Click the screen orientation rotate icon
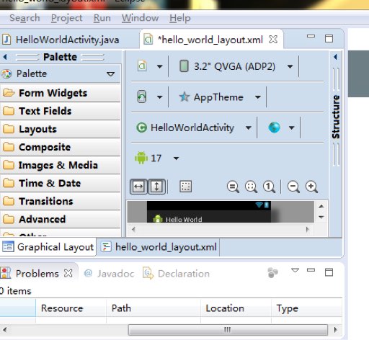The height and width of the screenshot is (340, 369). coord(142,97)
